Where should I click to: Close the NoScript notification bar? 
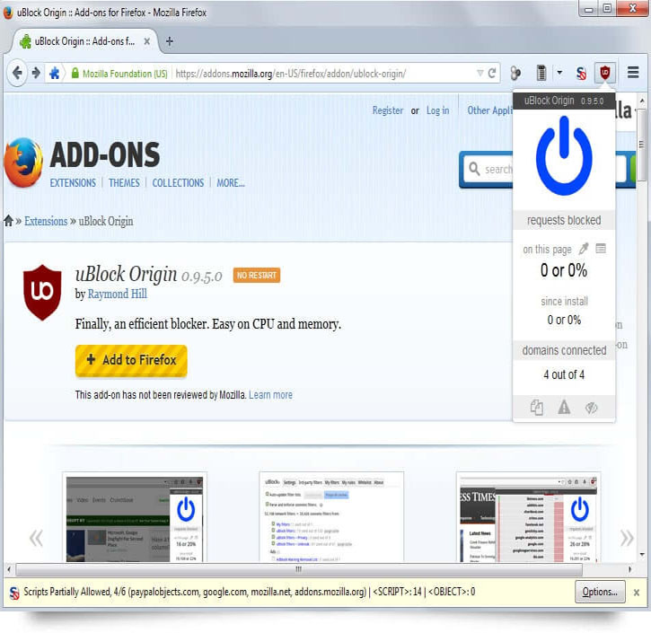pos(636,593)
